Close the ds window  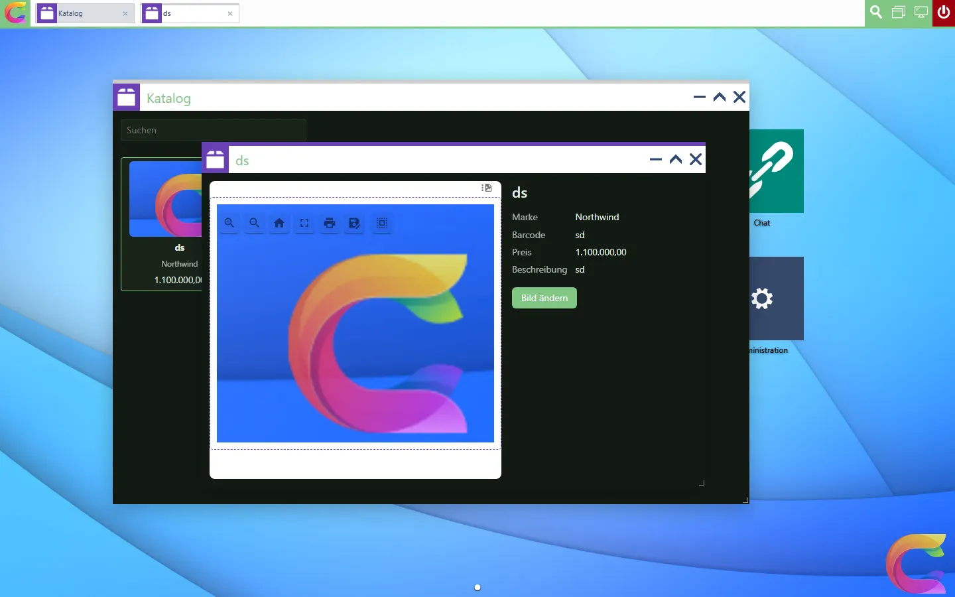696,159
